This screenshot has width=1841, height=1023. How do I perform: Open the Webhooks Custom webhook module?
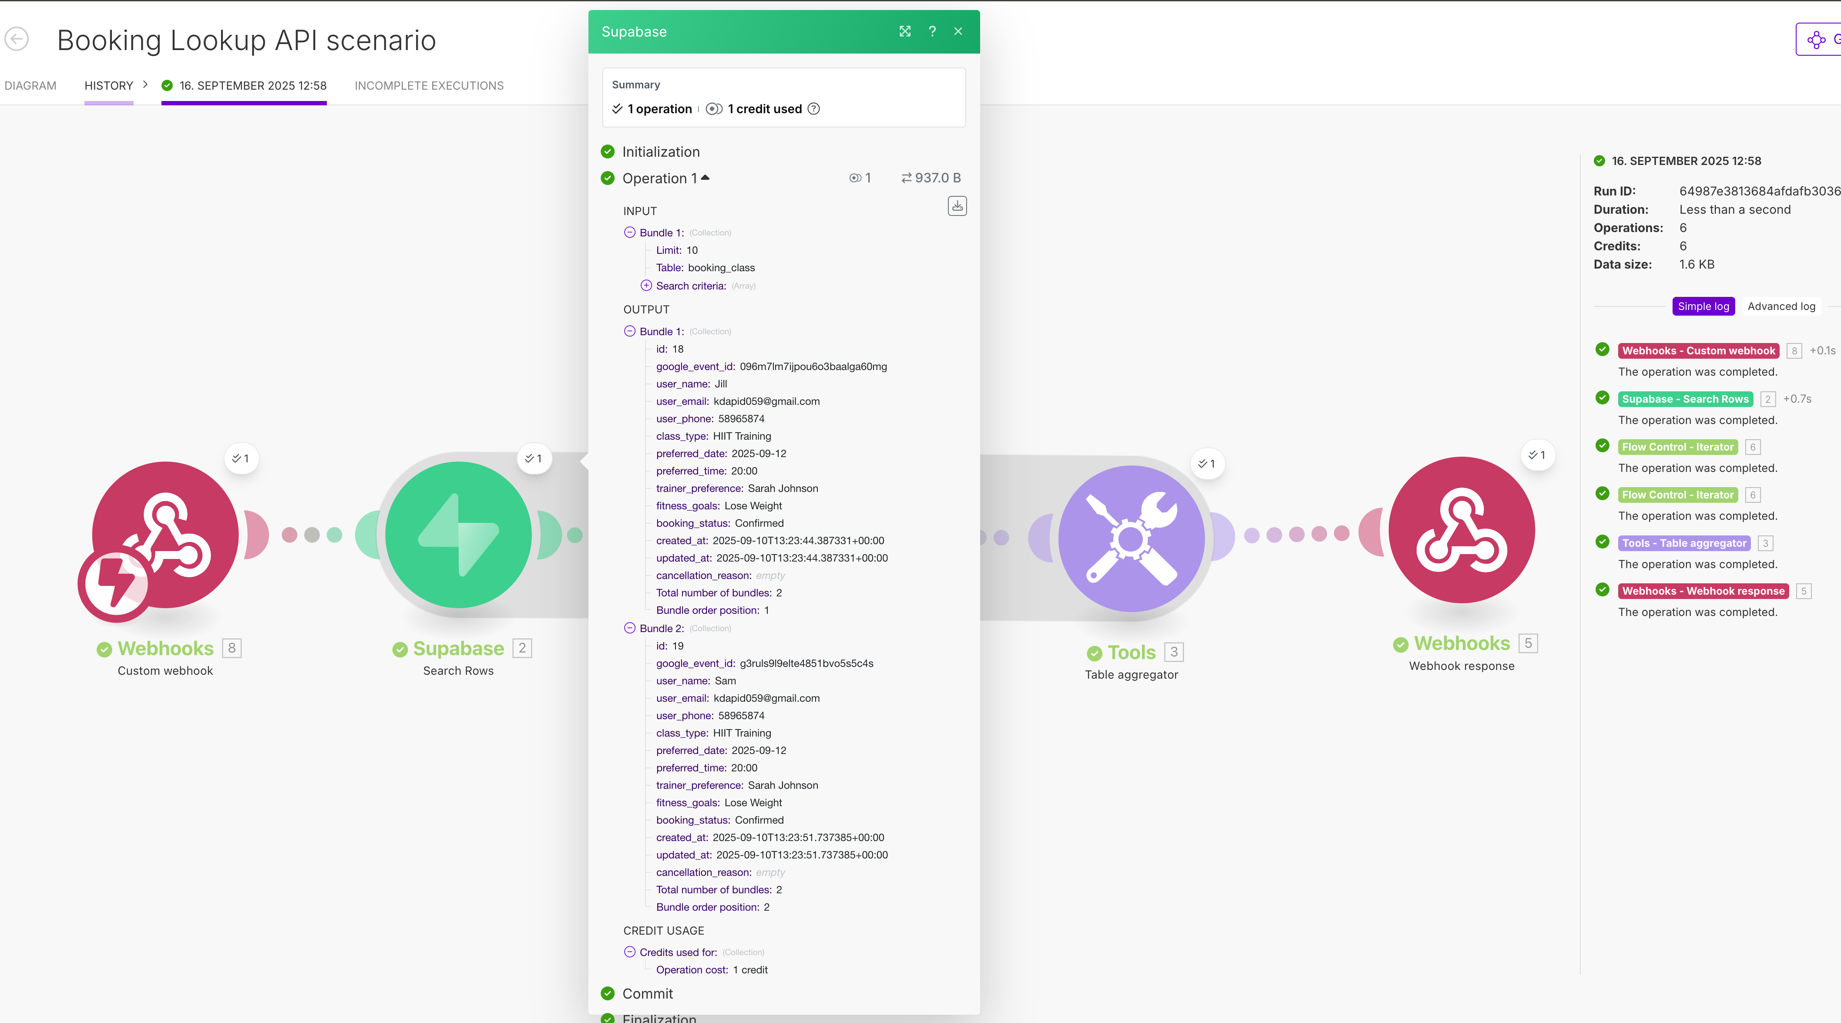coord(165,535)
